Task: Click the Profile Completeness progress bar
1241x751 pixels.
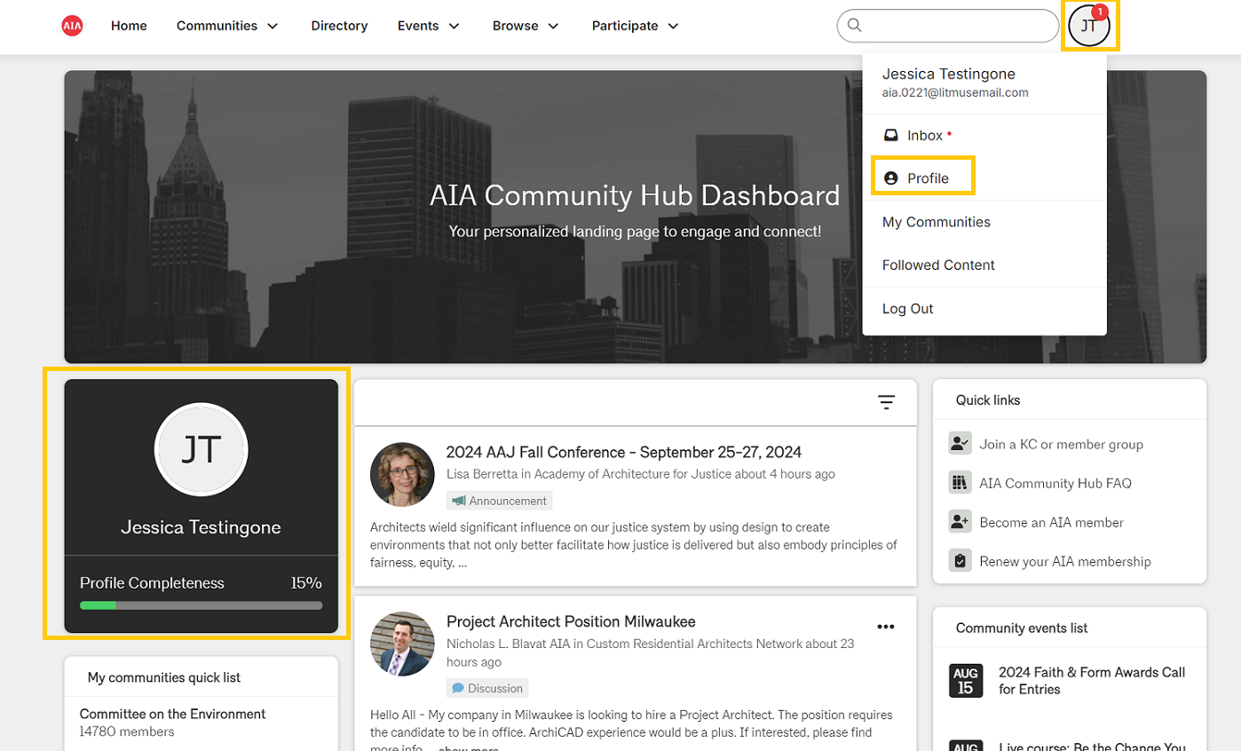Action: [x=202, y=605]
